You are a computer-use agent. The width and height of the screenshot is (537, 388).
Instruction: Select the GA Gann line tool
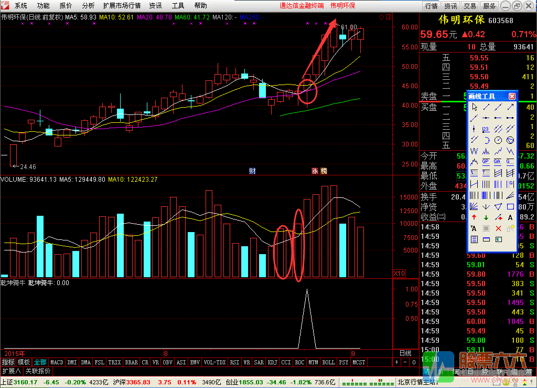(498, 162)
